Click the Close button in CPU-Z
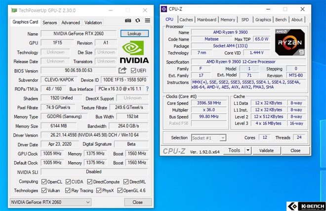 tap(295, 150)
